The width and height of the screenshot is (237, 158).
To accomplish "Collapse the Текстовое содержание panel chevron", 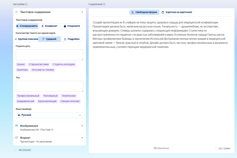I will (x=82, y=12).
